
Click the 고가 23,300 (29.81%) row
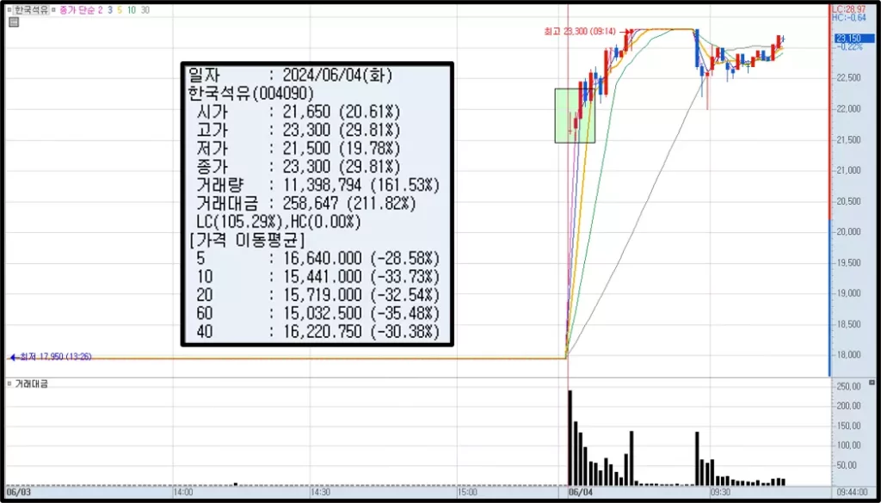click(x=298, y=130)
